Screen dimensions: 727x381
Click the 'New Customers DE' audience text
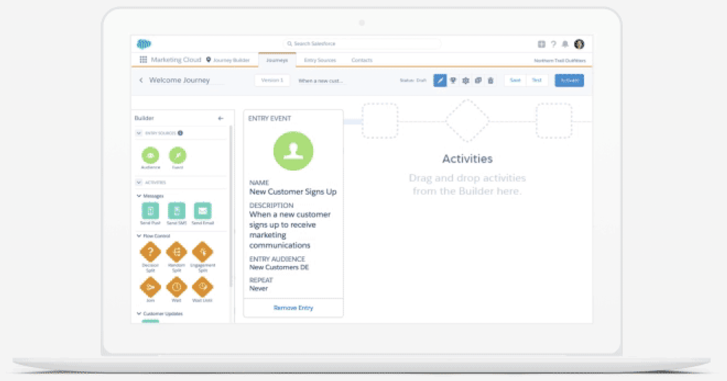[x=279, y=267]
